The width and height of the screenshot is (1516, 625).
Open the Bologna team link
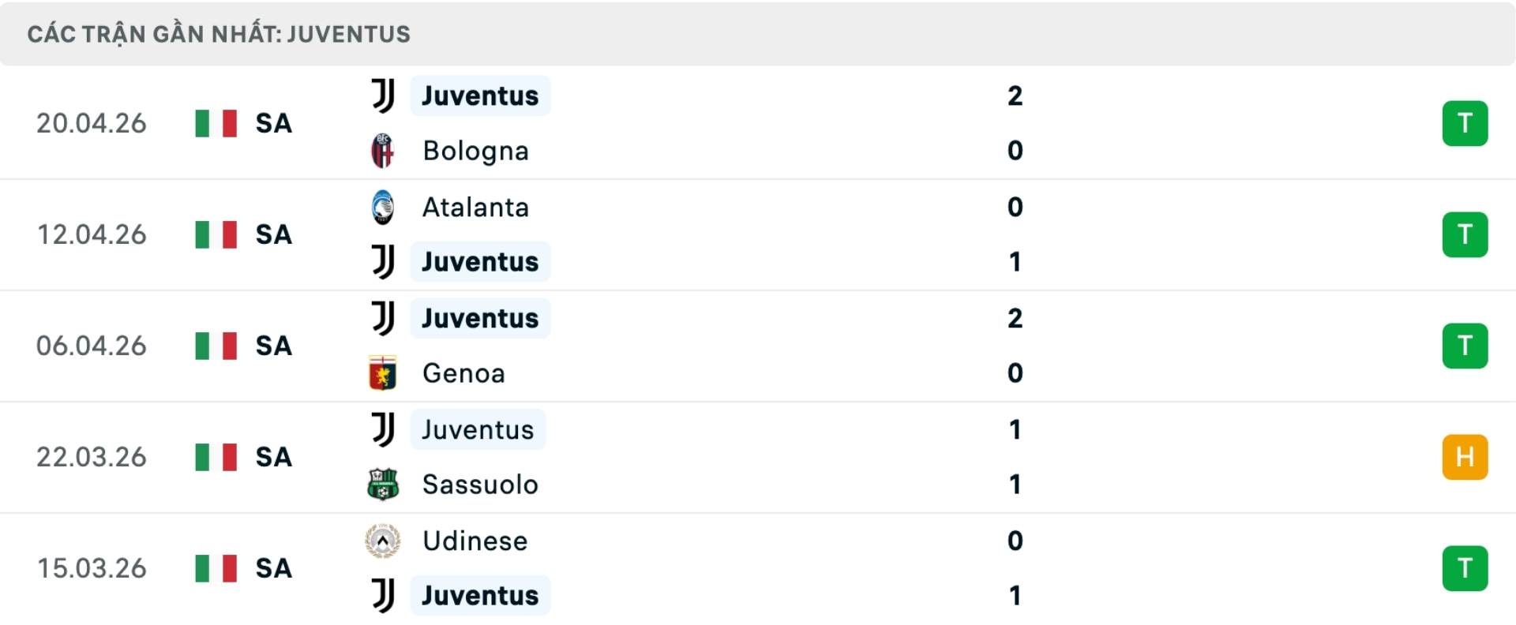click(475, 151)
